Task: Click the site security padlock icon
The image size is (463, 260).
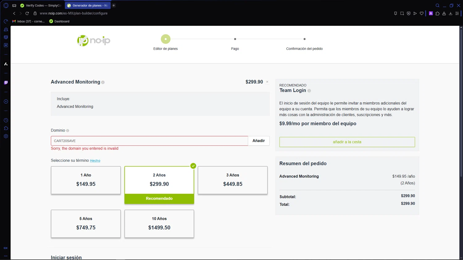Action: 35,13
